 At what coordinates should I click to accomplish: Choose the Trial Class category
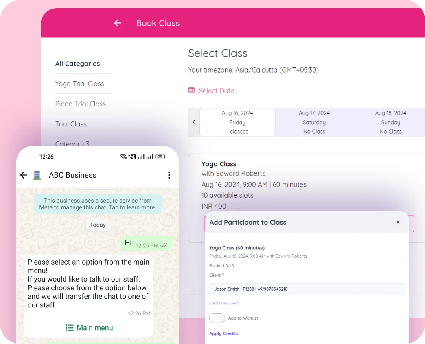coord(71,124)
